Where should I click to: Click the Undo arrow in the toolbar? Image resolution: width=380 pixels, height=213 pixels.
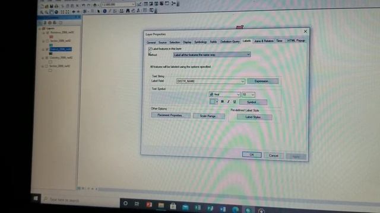83,5
